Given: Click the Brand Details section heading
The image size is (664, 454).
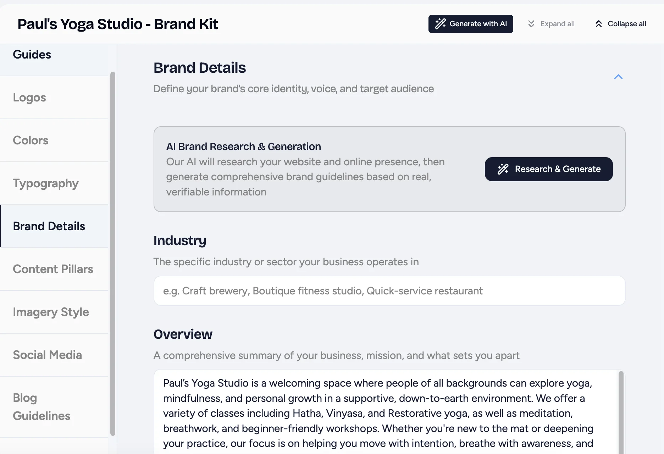Looking at the screenshot, I should (200, 68).
